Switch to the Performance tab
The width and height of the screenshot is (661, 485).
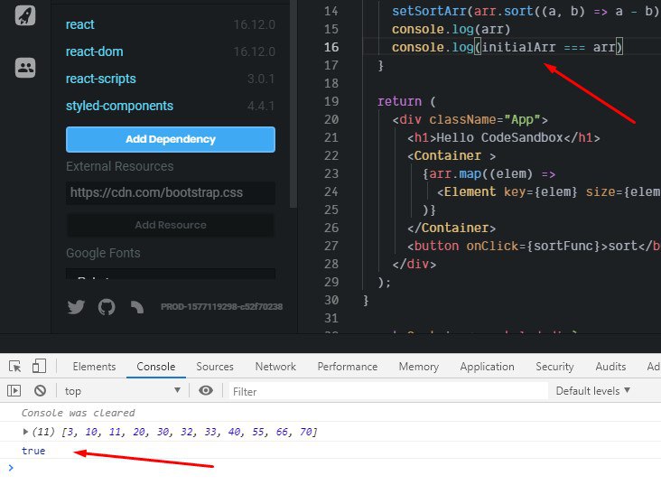[x=348, y=367]
